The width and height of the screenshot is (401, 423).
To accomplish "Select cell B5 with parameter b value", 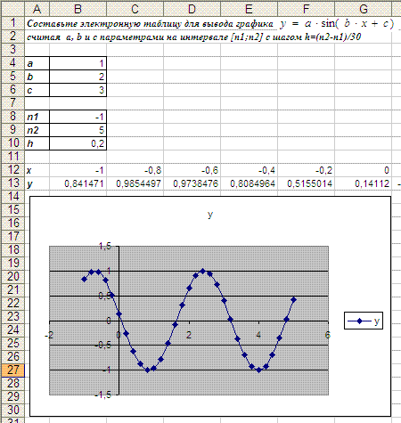I will click(78, 77).
